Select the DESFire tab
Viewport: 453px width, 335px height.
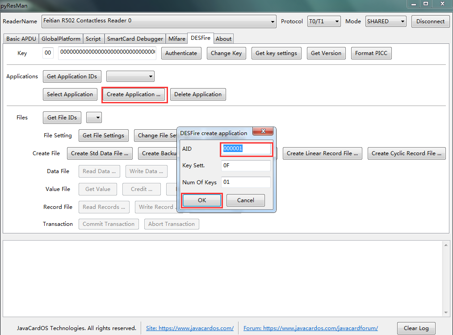pos(201,38)
